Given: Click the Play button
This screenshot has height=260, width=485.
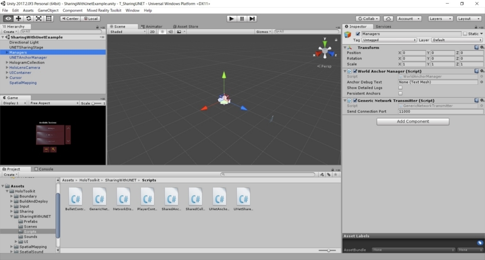Looking at the screenshot, I should pos(231,18).
